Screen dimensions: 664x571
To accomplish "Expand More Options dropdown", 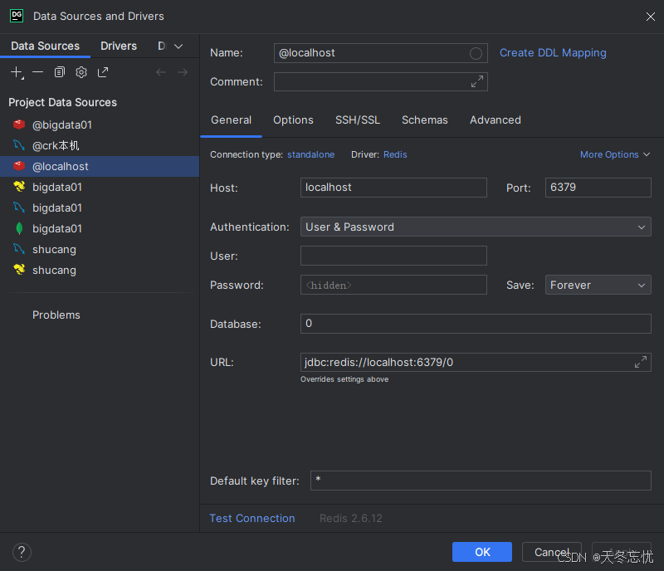I will [x=615, y=154].
